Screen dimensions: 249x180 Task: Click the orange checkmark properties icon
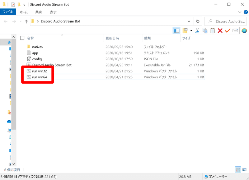tap(228, 30)
